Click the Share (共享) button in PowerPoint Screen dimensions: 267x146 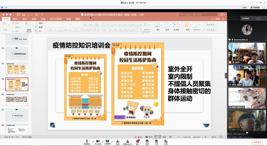click(x=216, y=19)
